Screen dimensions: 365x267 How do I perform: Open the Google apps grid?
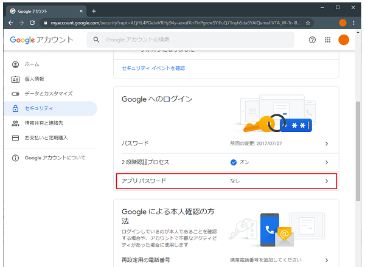[x=328, y=40]
